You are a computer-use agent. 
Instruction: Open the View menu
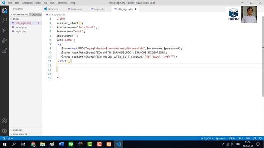(38, 3)
